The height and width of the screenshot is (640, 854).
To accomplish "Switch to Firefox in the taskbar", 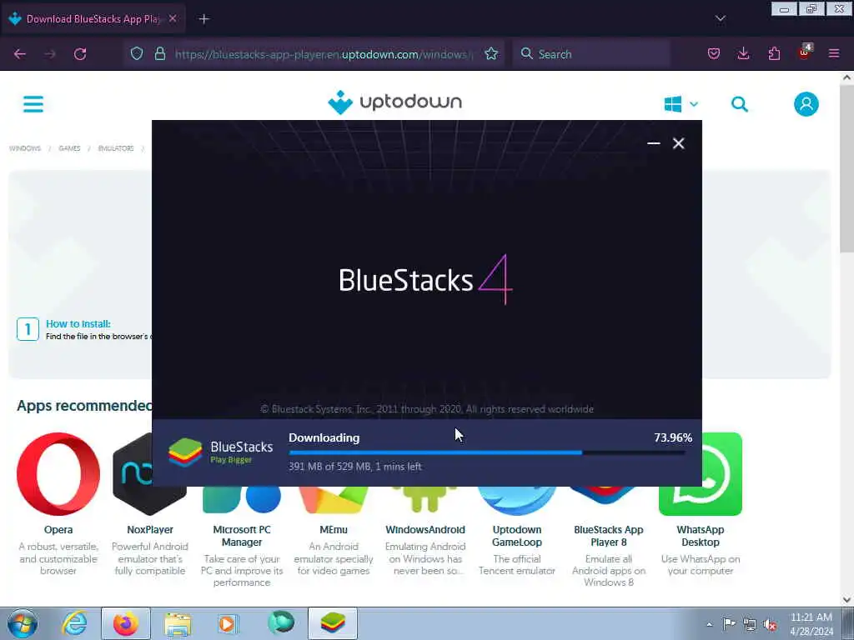I will tap(126, 623).
